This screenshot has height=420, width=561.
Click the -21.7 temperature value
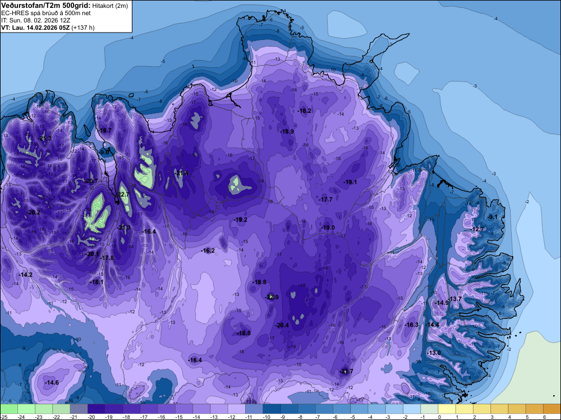[346, 371]
